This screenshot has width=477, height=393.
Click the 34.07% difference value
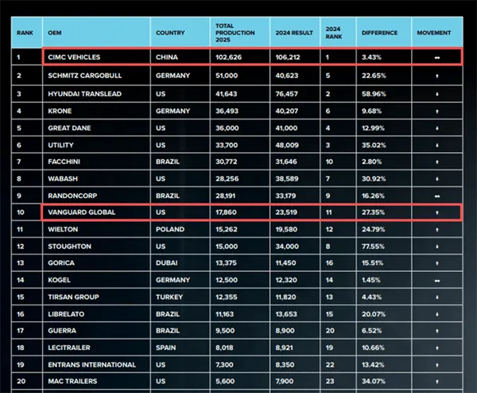click(x=374, y=381)
